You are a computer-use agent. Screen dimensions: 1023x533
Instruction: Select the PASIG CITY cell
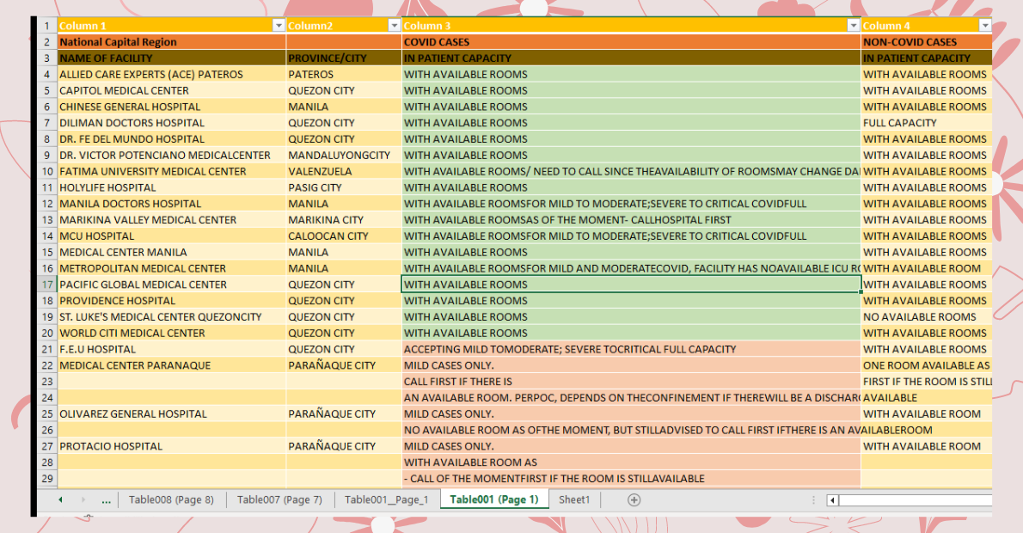pos(344,187)
